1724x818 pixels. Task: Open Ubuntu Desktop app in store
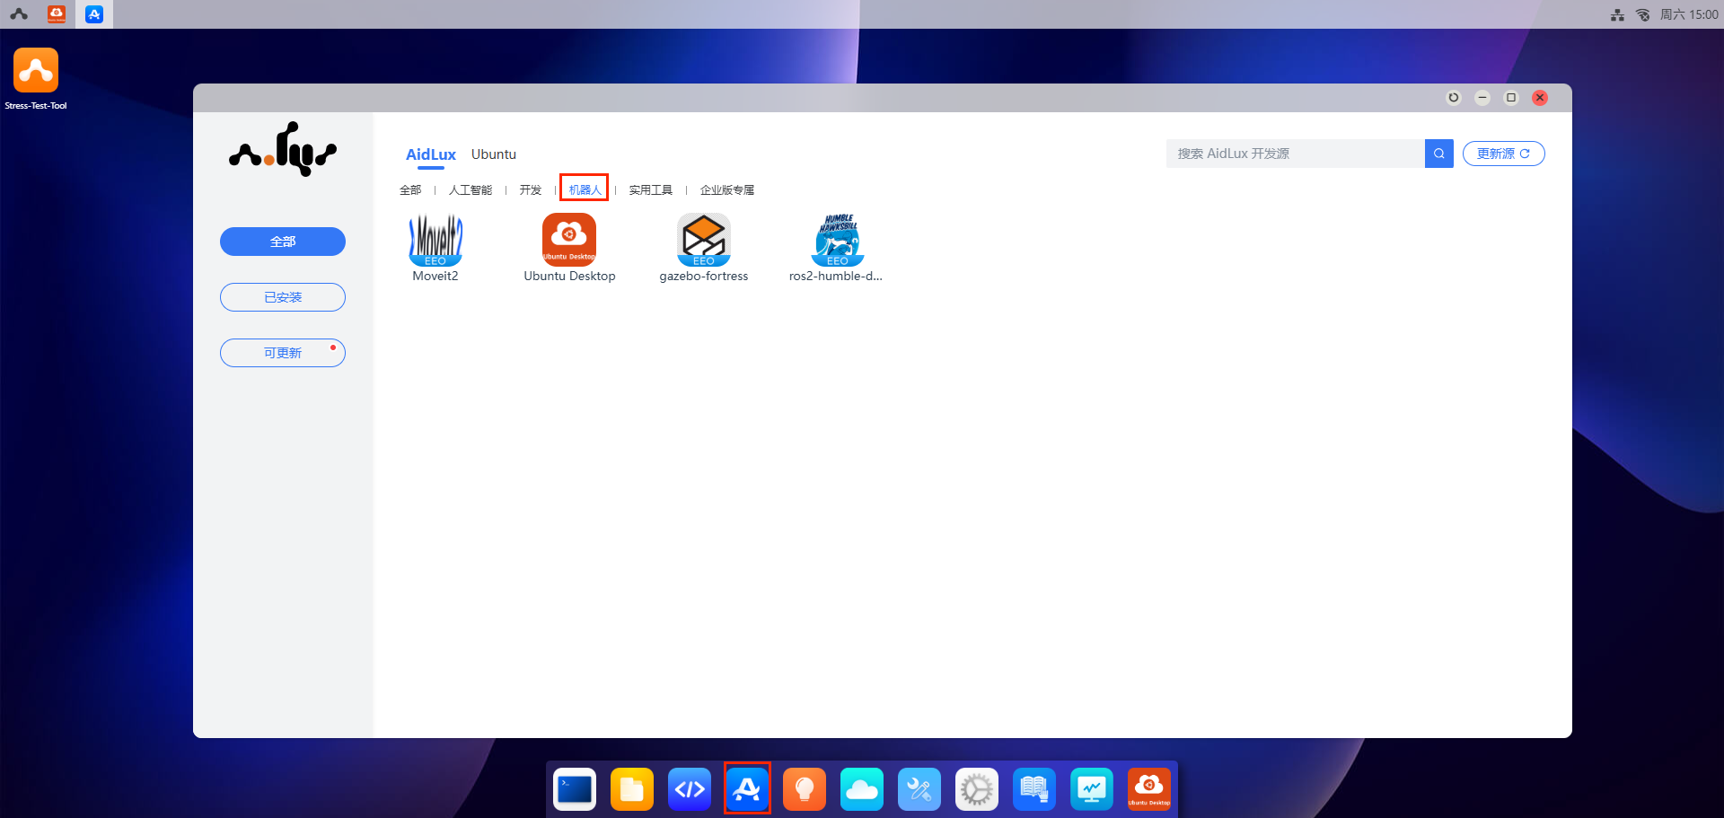coord(569,241)
